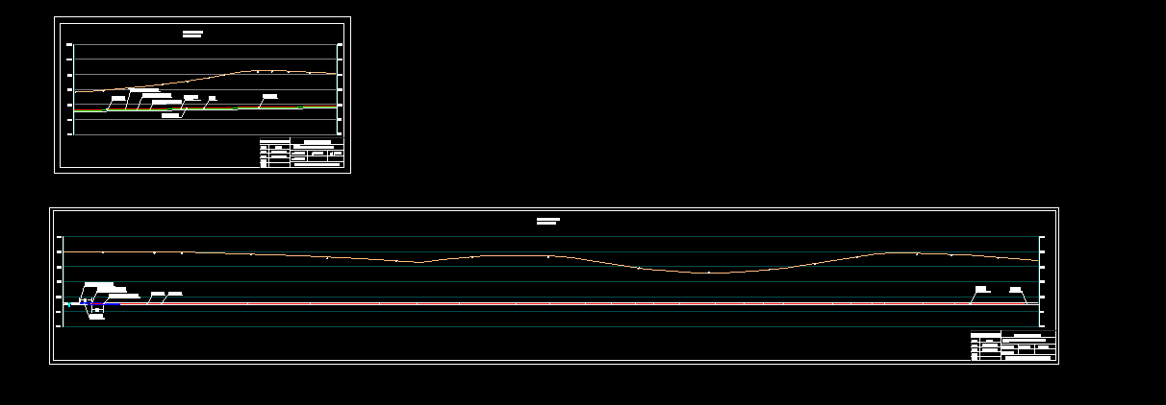Select the title block of the small sheet
1166x405 pixels.
coord(302,154)
